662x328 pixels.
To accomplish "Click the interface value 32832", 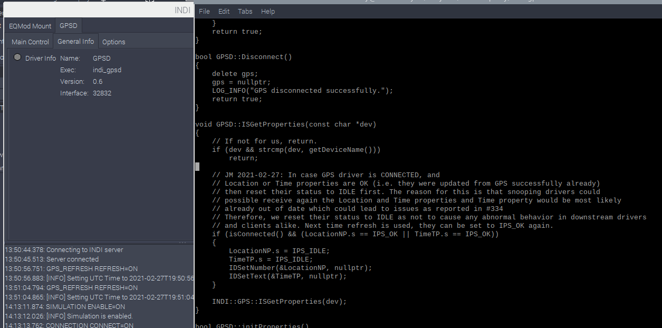I will (x=102, y=93).
